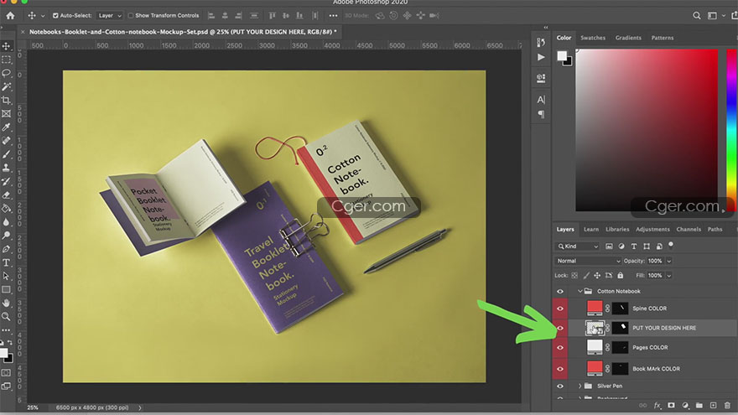The height and width of the screenshot is (415, 738).
Task: Open status bar info arrow
Action: point(140,407)
